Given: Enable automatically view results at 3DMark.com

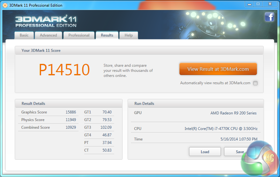Looking at the screenshot, I should click(x=255, y=83).
